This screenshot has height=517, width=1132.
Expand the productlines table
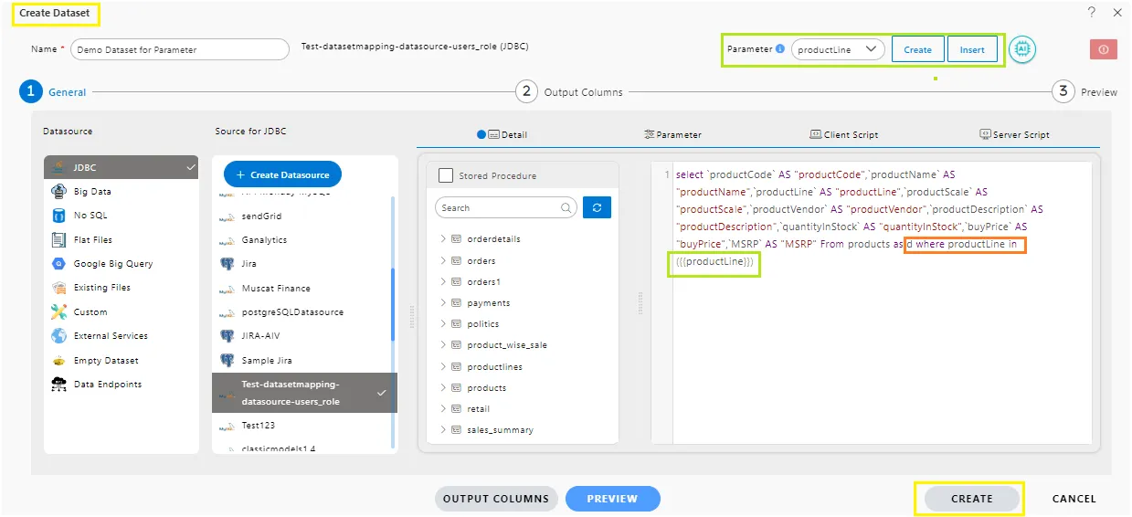[443, 366]
